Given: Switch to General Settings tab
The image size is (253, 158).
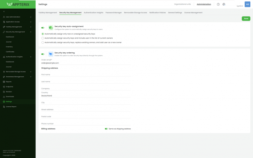Looking at the screenshot, I should [x=175, y=13].
